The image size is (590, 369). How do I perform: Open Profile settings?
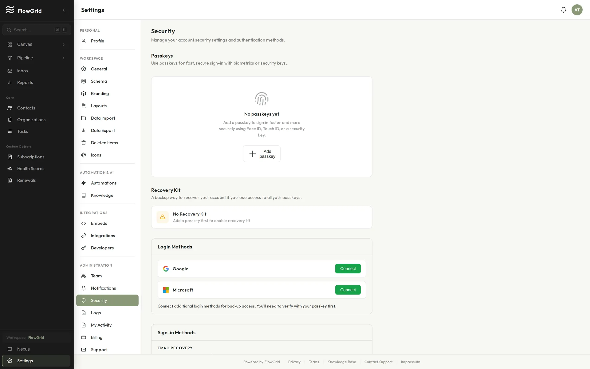[x=107, y=41]
